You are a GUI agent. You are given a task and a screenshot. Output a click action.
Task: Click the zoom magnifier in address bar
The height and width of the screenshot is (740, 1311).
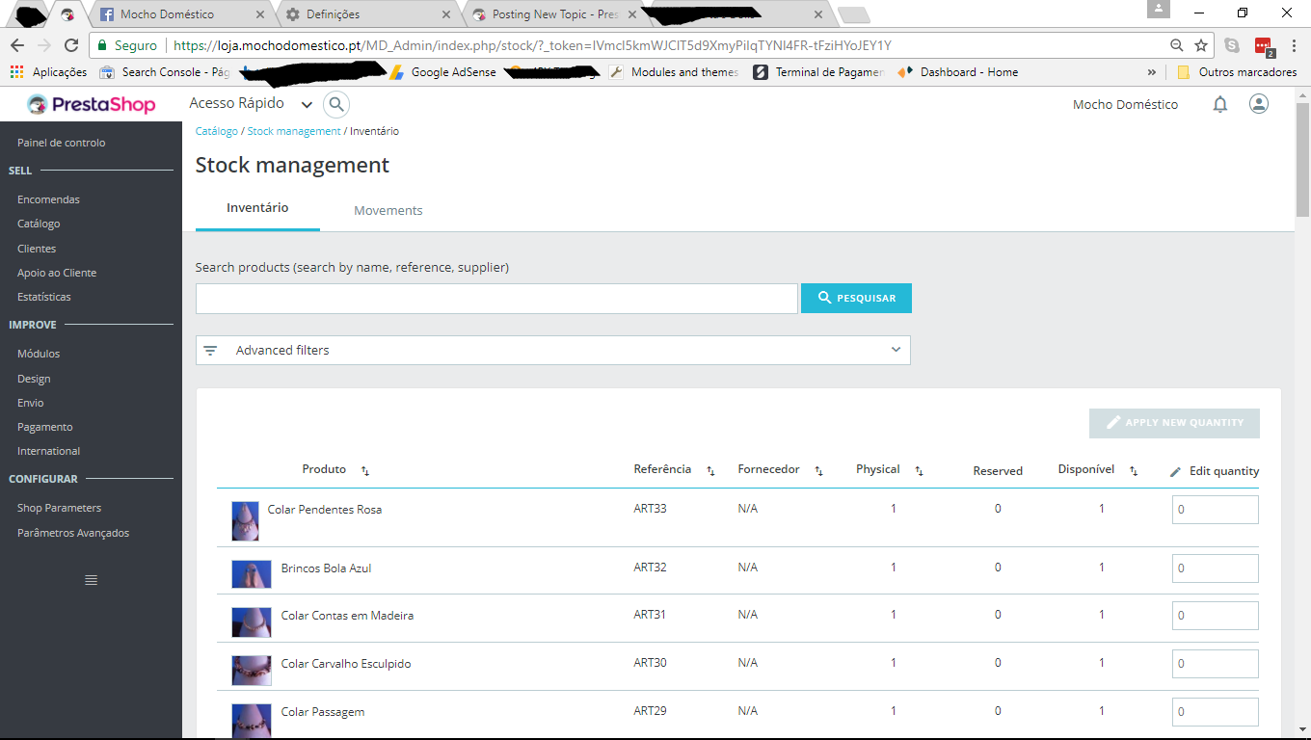[1176, 45]
